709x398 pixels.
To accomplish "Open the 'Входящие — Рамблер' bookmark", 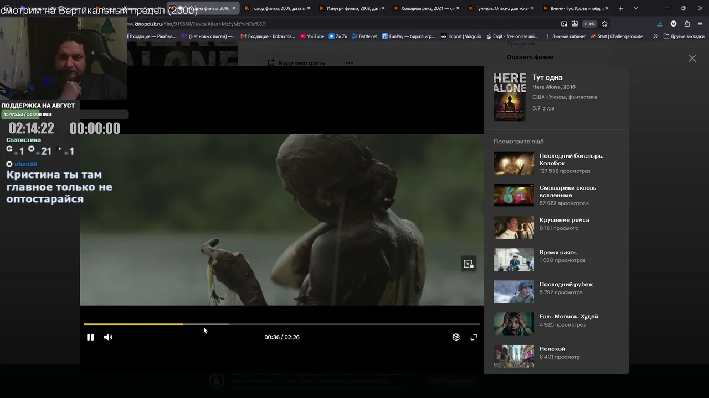I will point(152,36).
